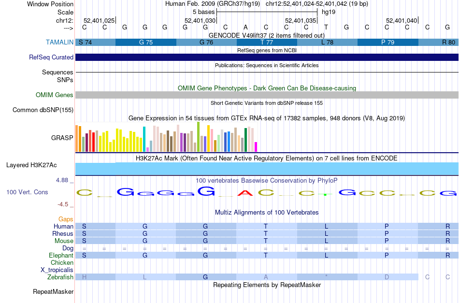Click the red A in conservation logo
459x303 pixels.
tap(245, 193)
